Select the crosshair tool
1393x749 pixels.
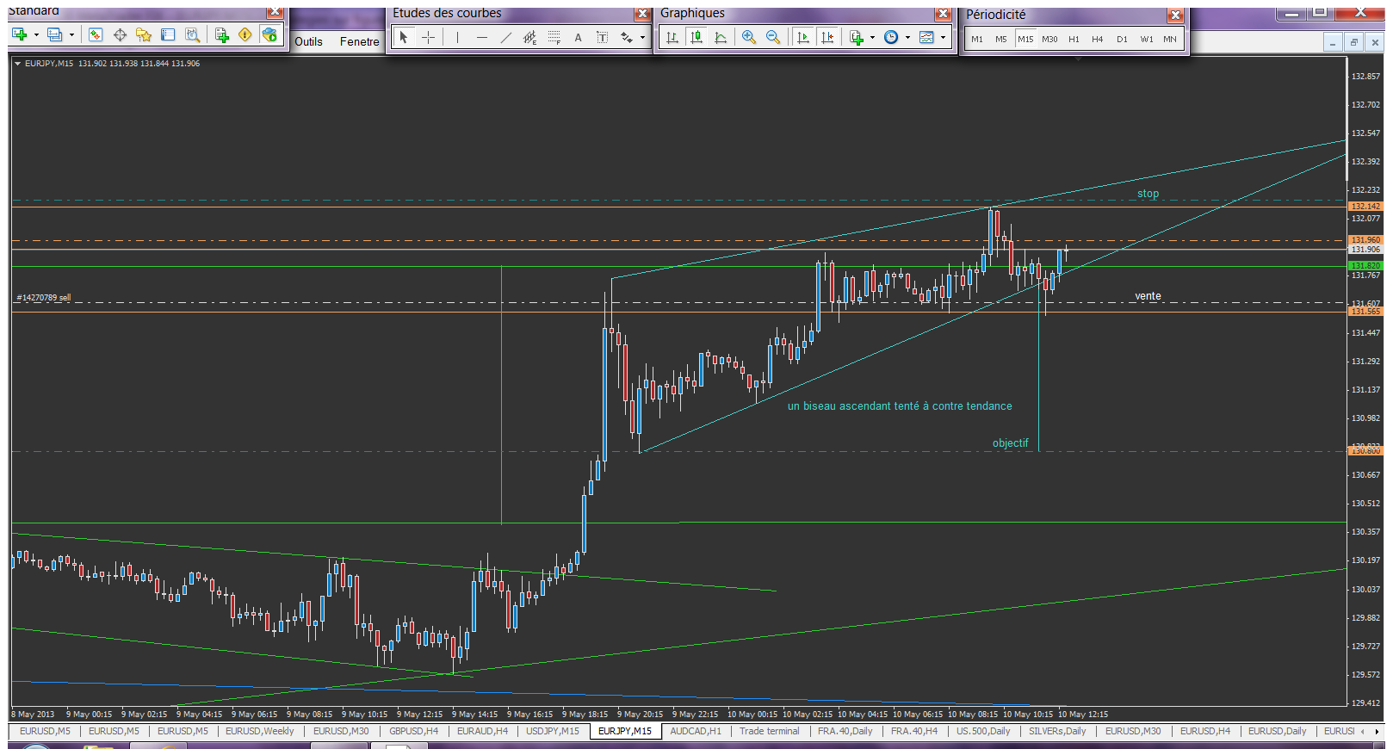coord(428,37)
